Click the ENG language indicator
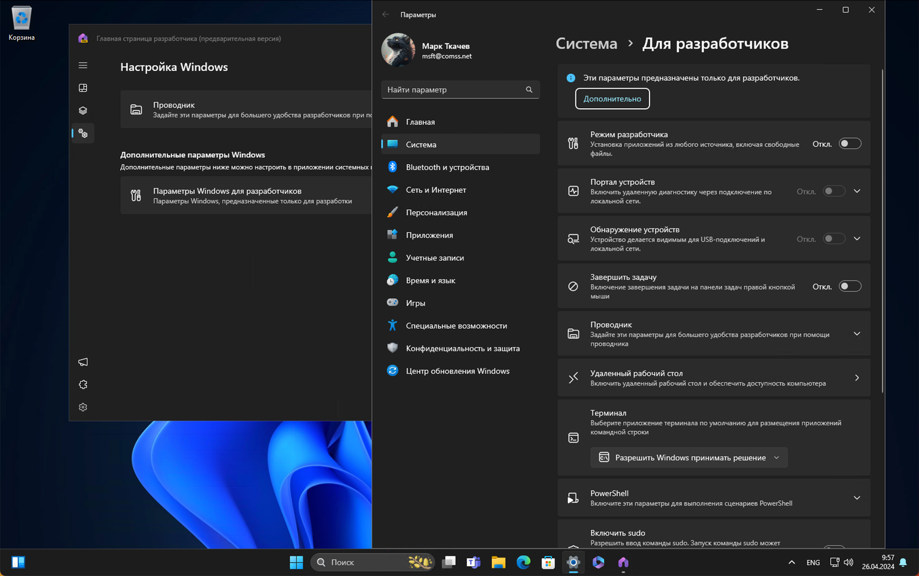The width and height of the screenshot is (919, 576). point(813,563)
